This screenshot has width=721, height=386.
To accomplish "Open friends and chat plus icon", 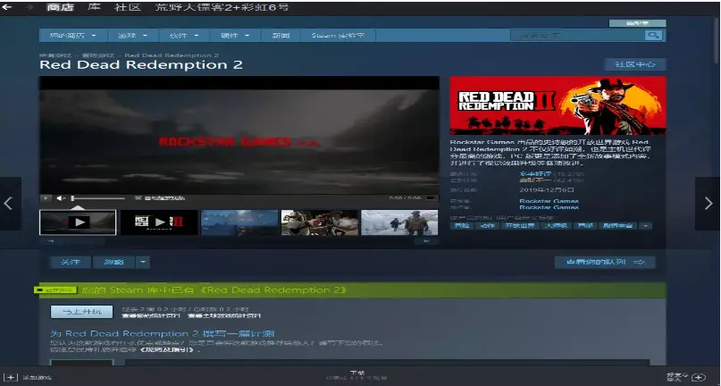I will pyautogui.click(x=698, y=377).
